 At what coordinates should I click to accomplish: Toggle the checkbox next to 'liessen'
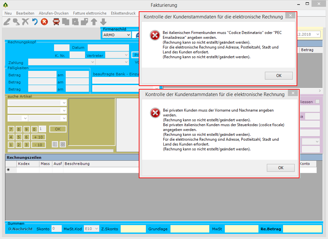(x=317, y=102)
